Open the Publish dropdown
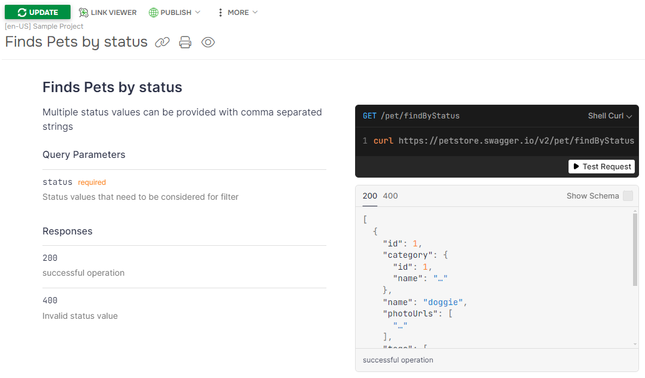 pos(175,12)
